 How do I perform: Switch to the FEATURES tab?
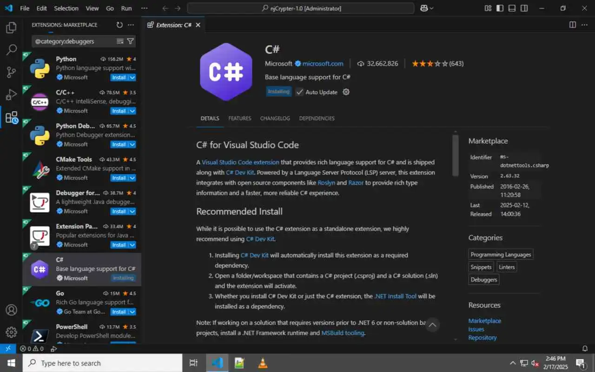pyautogui.click(x=240, y=119)
